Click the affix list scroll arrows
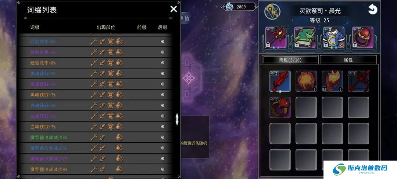The width and height of the screenshot is (397, 179). click(177, 119)
